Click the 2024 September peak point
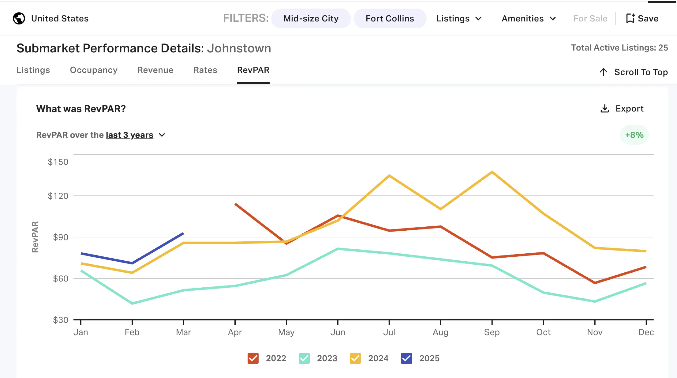 click(x=492, y=172)
